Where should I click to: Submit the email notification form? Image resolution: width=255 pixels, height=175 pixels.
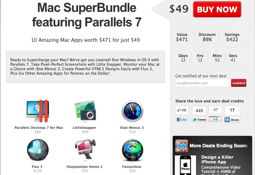click(x=239, y=83)
